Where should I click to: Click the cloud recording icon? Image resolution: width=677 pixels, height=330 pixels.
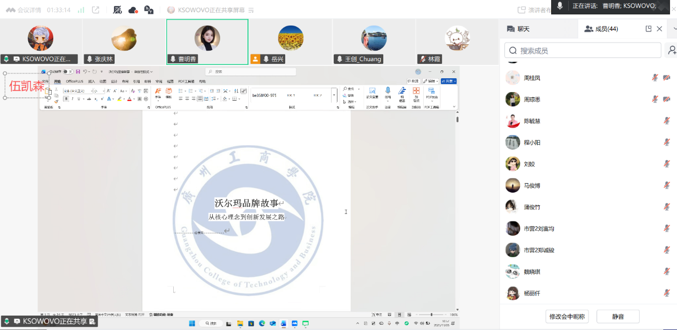point(133,10)
